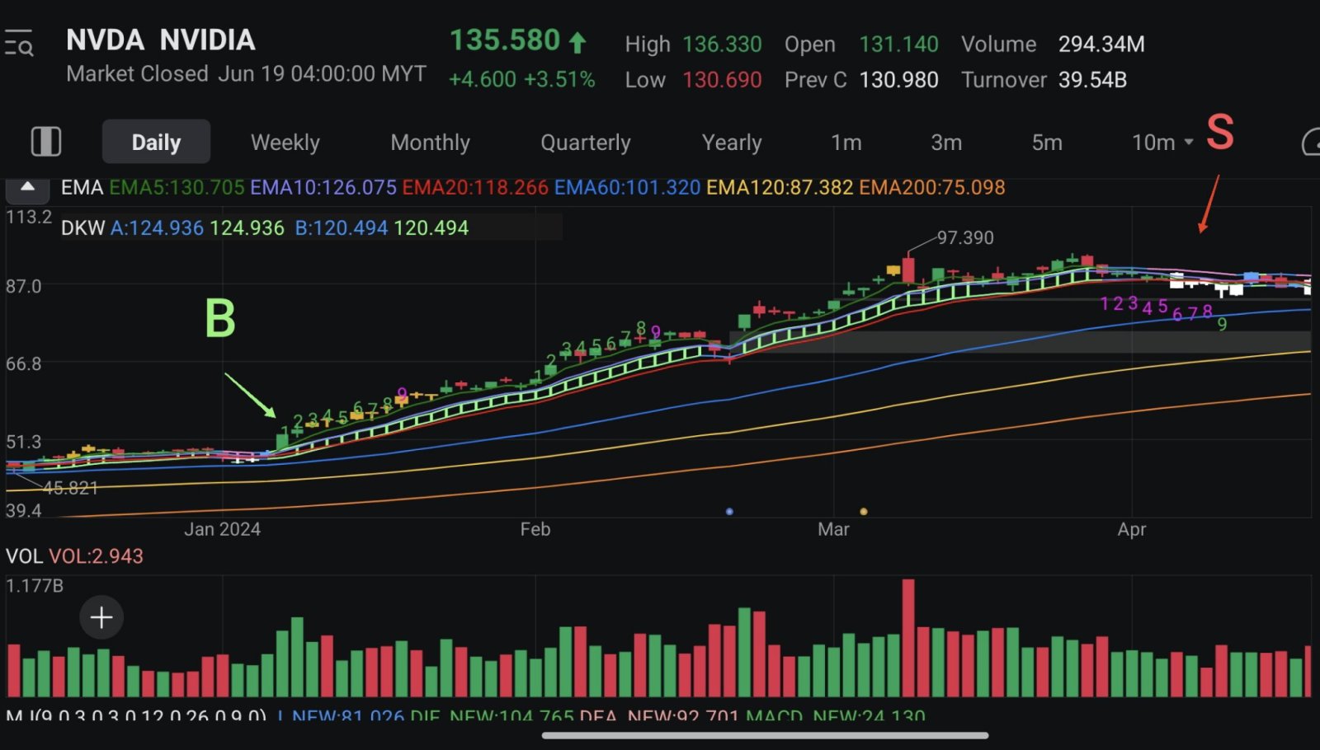Open the partially visible icon right of 10m
Screen dimensions: 1320x750
point(1310,143)
